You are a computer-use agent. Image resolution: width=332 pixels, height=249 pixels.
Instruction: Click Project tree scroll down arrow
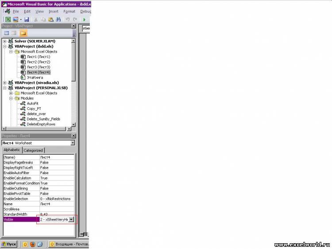(73, 124)
